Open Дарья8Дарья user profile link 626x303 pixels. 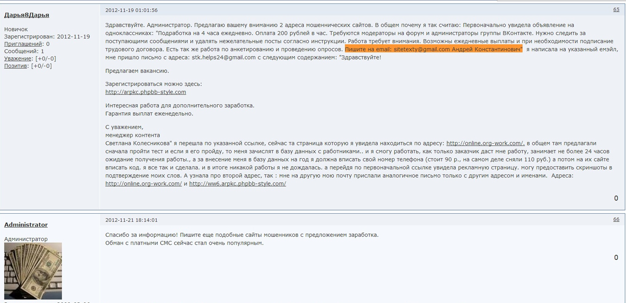[26, 15]
